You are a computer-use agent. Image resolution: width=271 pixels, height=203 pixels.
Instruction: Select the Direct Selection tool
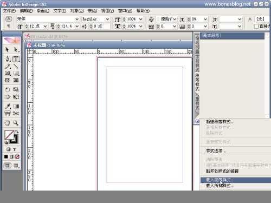click(16, 49)
